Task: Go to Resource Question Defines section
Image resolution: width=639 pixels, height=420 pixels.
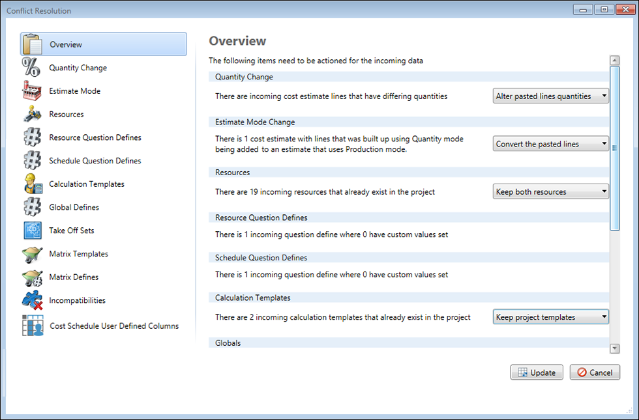Action: coord(95,138)
